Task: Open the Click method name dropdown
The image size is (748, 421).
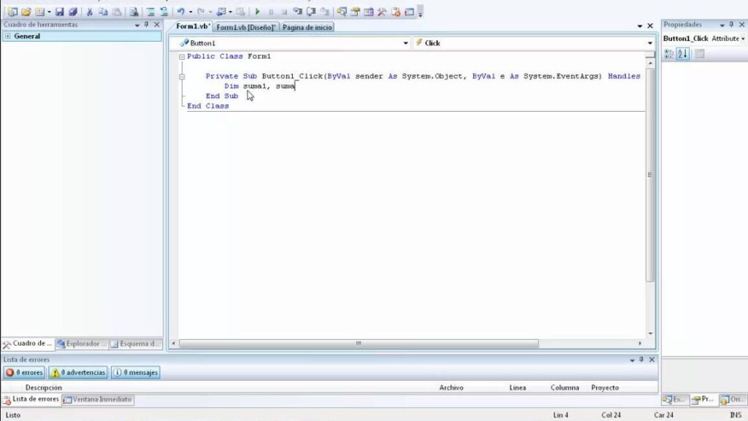Action: click(x=649, y=43)
